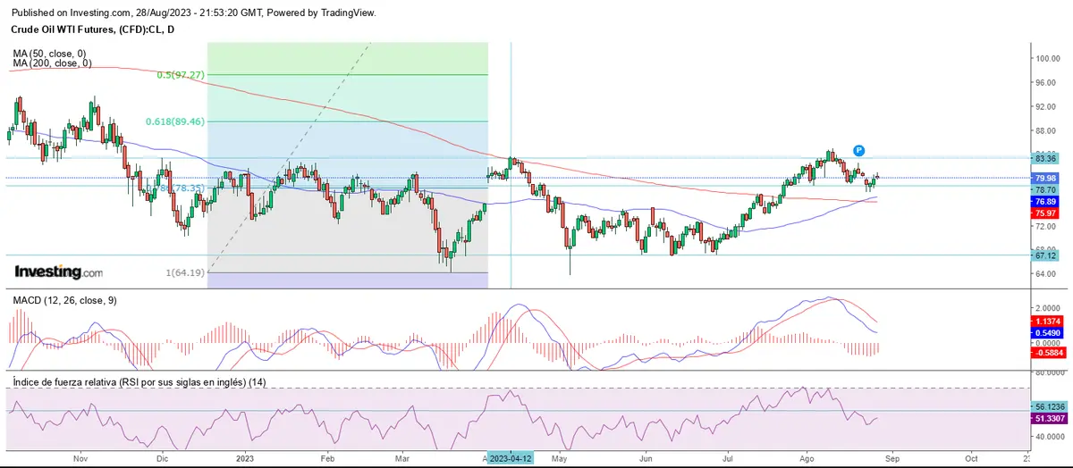Click the 79.98 current price tag
The width and height of the screenshot is (1073, 468).
[1045, 179]
